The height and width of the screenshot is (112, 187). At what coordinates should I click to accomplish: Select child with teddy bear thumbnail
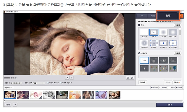click(62, 95)
